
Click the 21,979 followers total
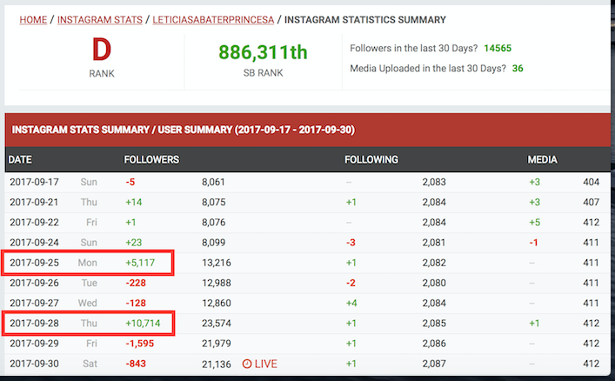click(217, 344)
